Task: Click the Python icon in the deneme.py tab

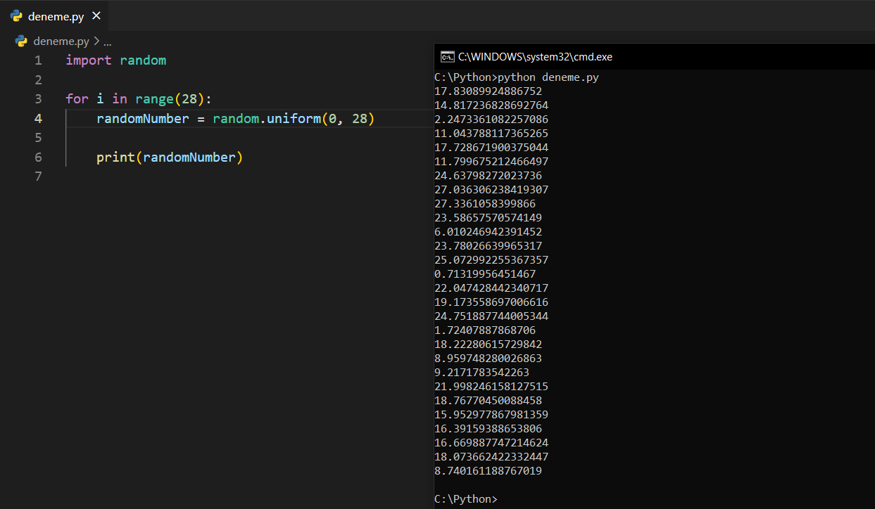Action: pyautogui.click(x=16, y=15)
